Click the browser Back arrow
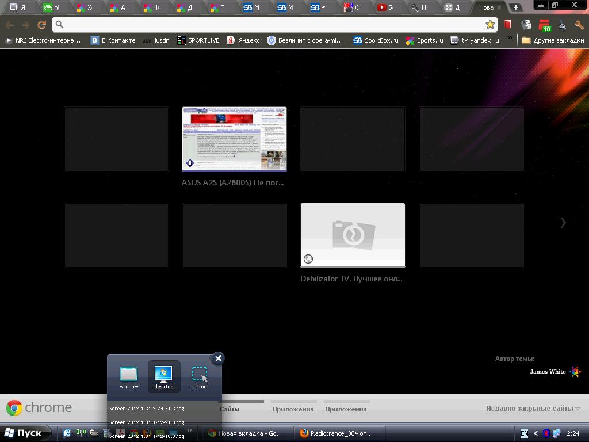Image resolution: width=589 pixels, height=442 pixels. (10, 25)
